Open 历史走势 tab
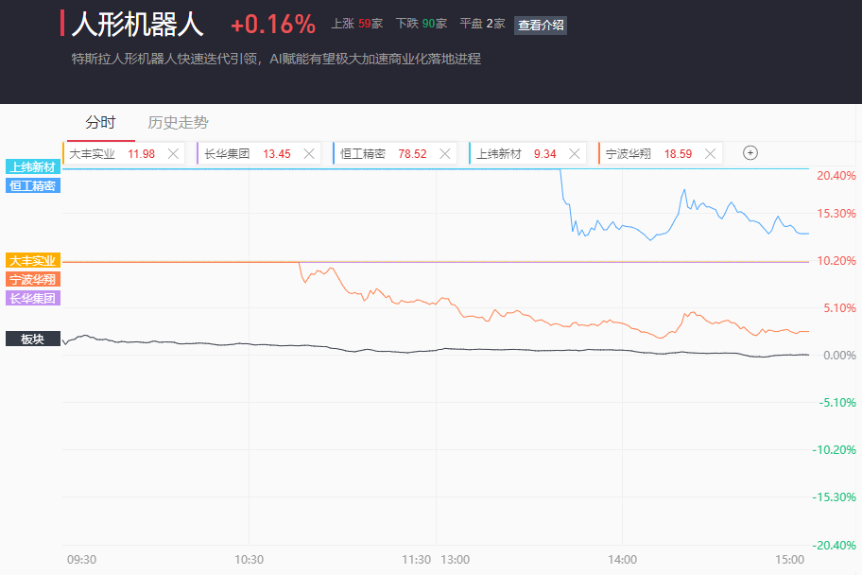Image resolution: width=862 pixels, height=575 pixels. 178,122
